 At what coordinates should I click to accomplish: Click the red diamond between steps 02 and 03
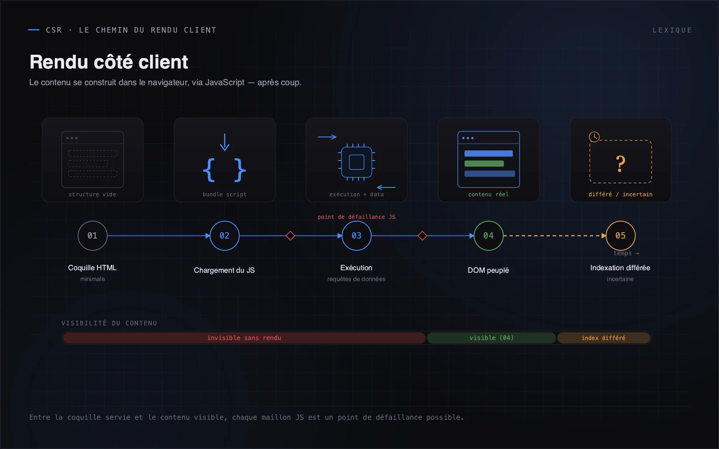pos(291,236)
